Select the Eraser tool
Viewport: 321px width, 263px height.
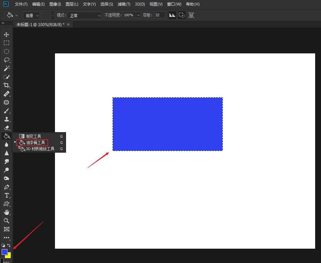(6, 128)
